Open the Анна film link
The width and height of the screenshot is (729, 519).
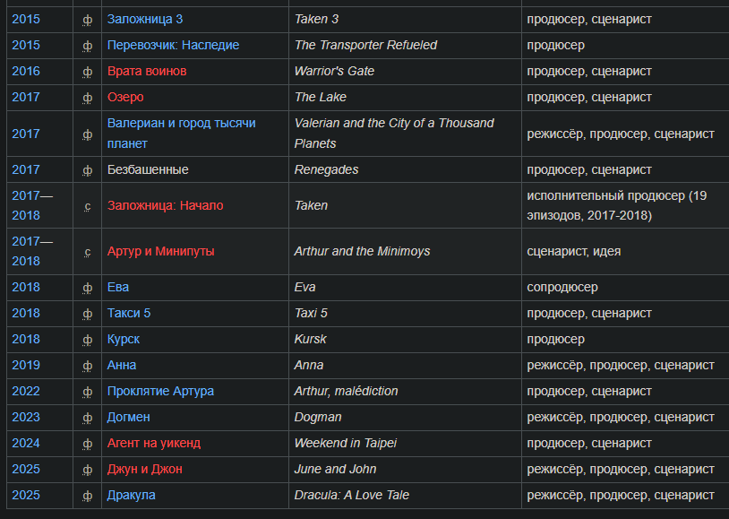(x=122, y=366)
